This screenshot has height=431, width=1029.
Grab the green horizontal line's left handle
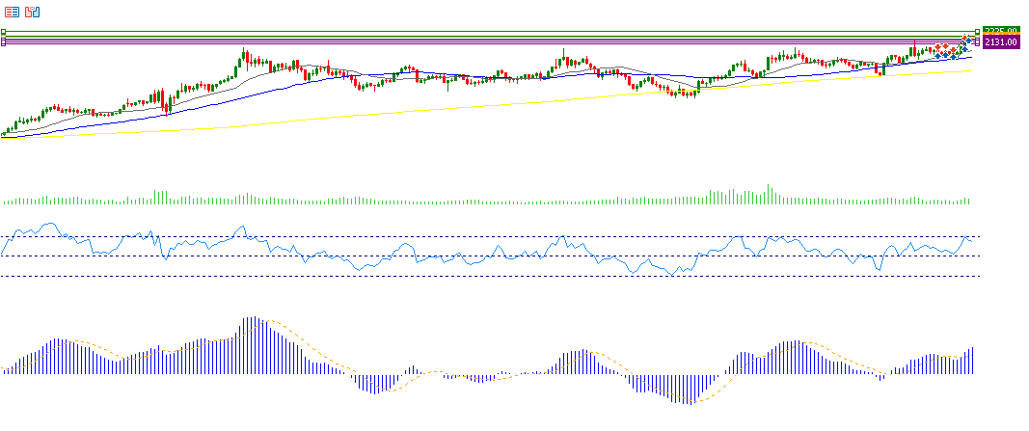click(4, 31)
